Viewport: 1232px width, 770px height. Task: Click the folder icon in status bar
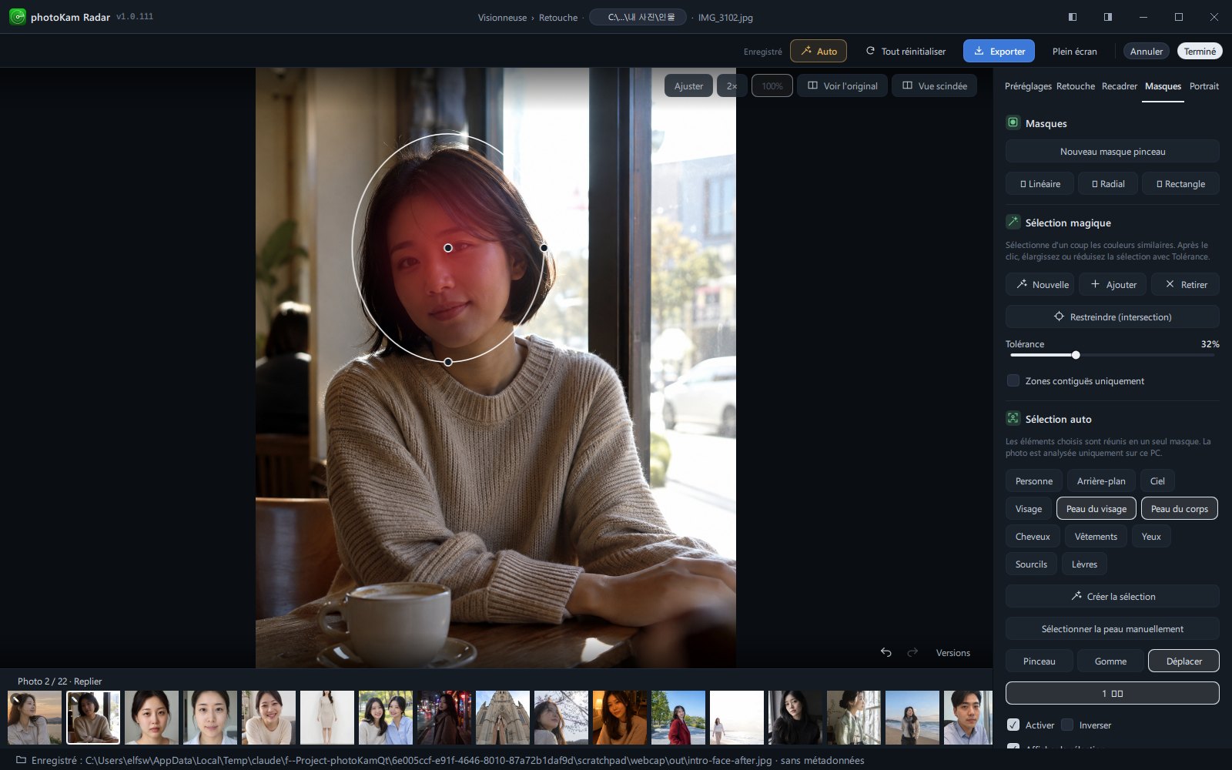pos(21,760)
